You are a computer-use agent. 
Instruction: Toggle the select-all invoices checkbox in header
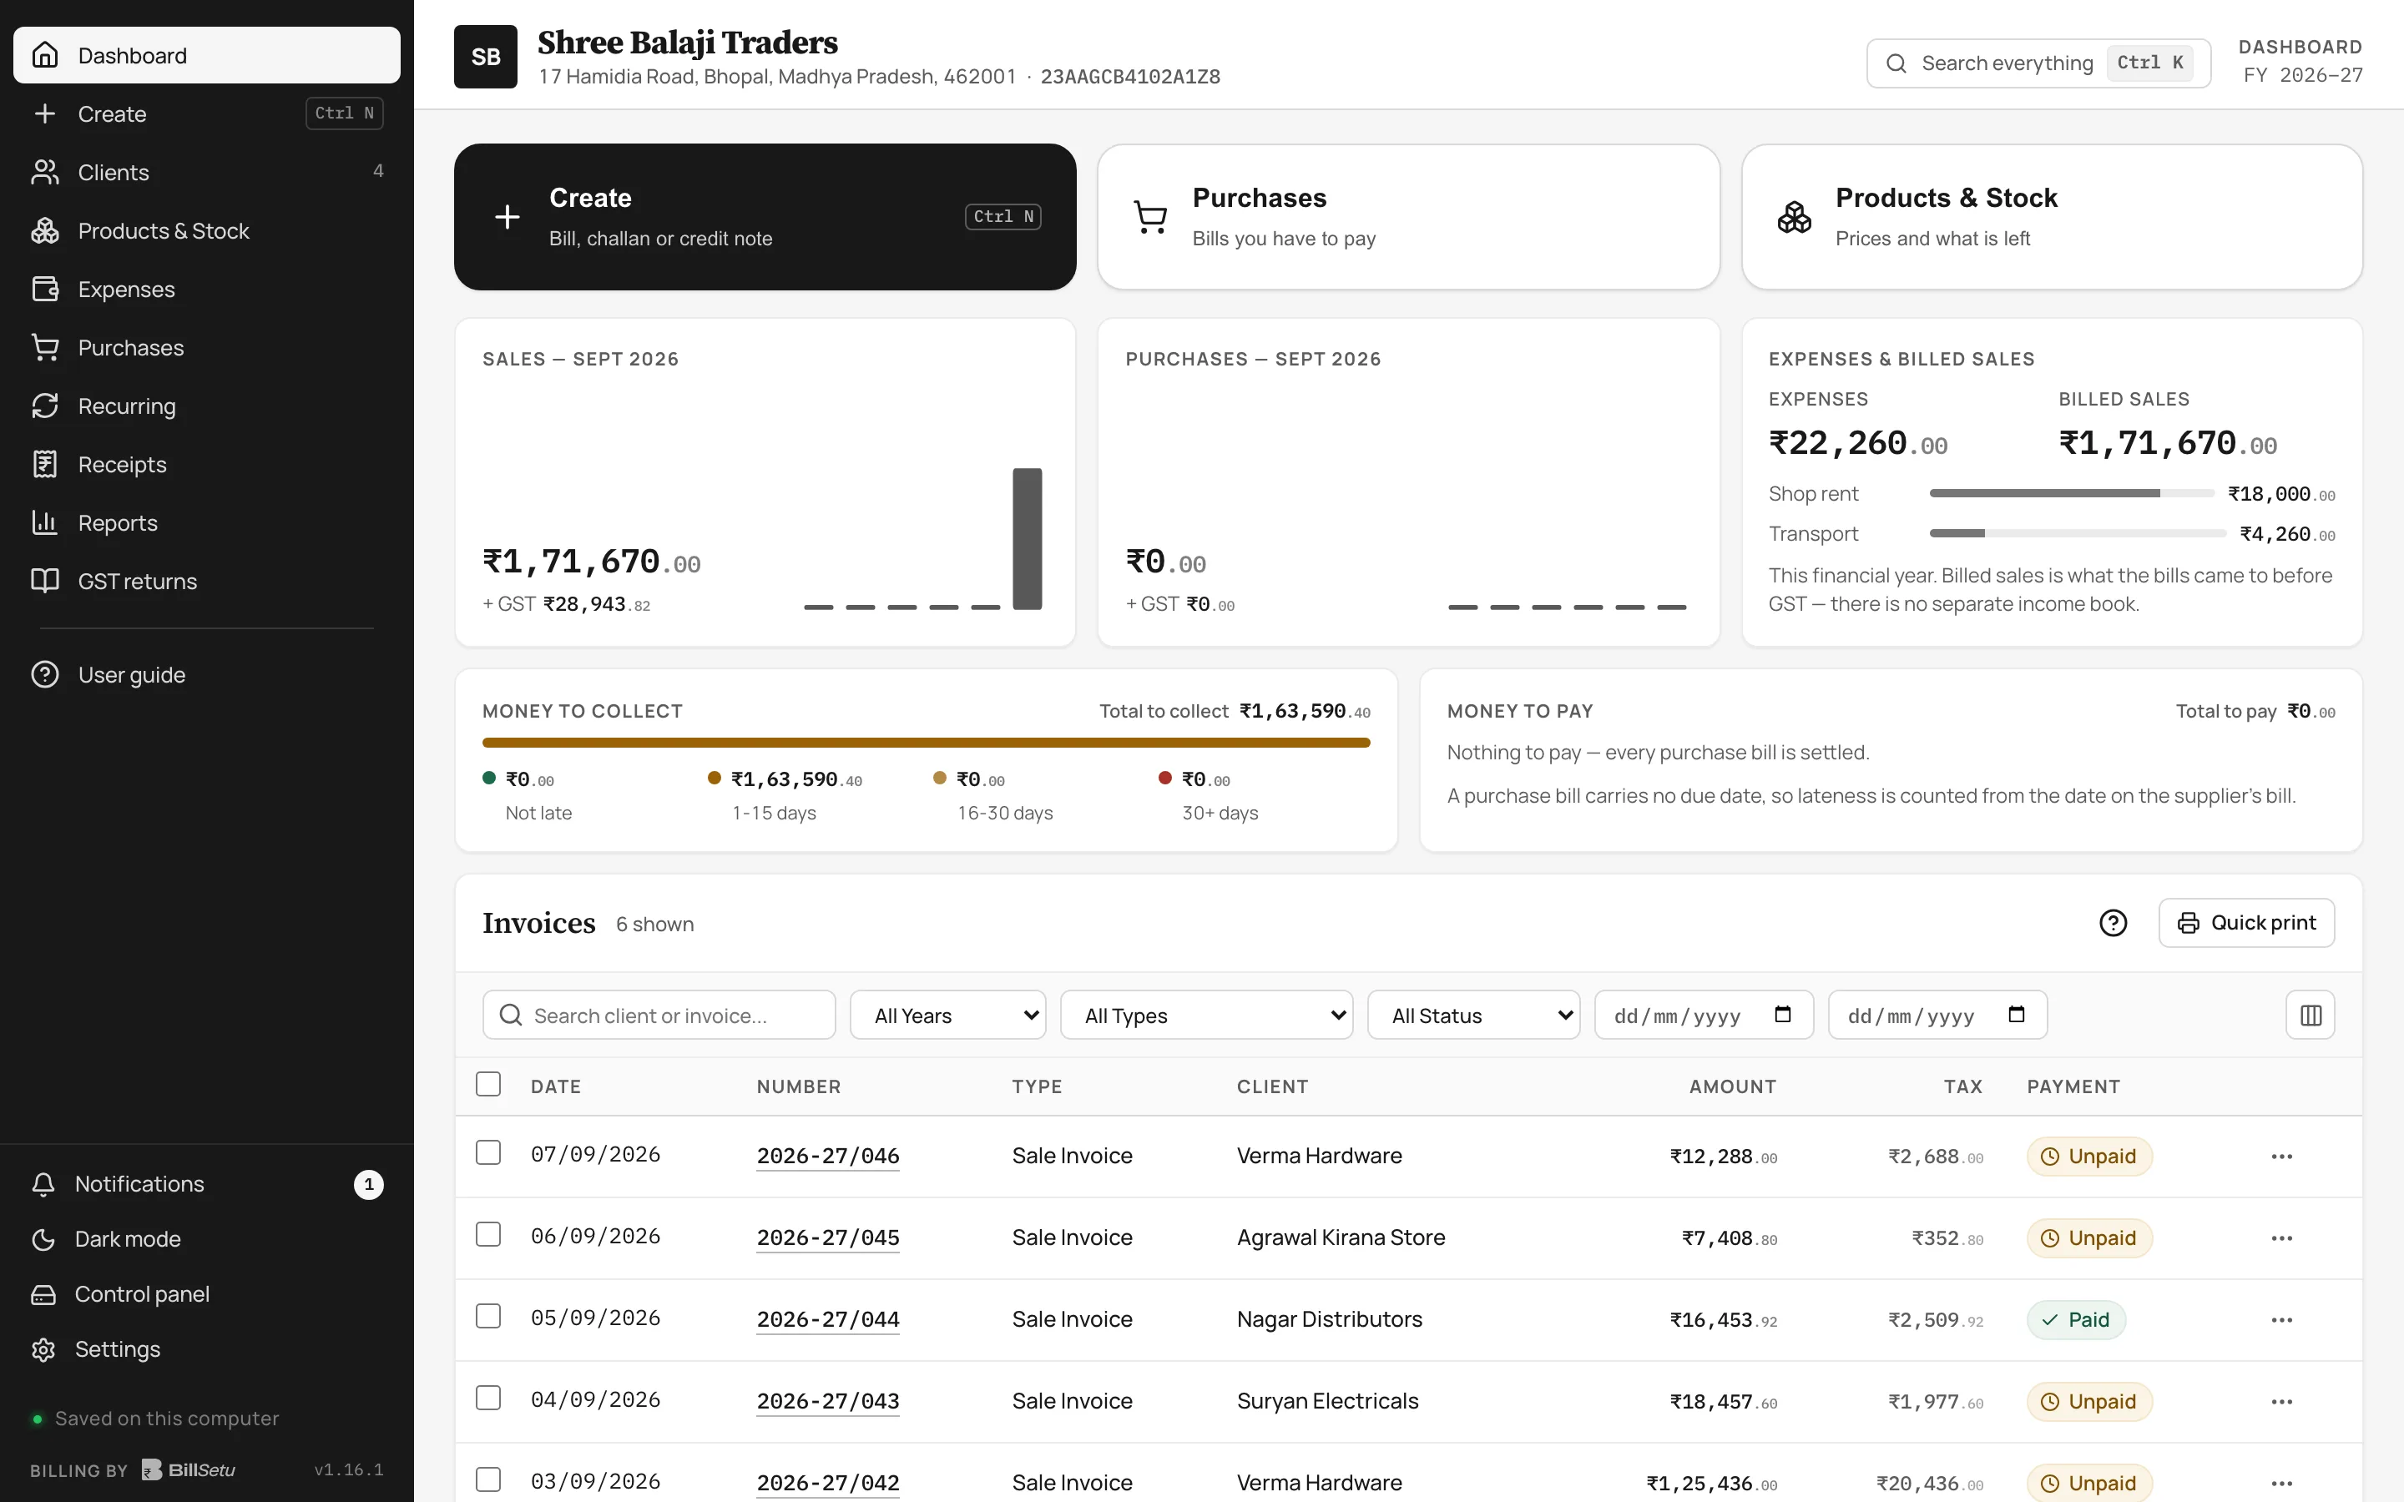(487, 1084)
